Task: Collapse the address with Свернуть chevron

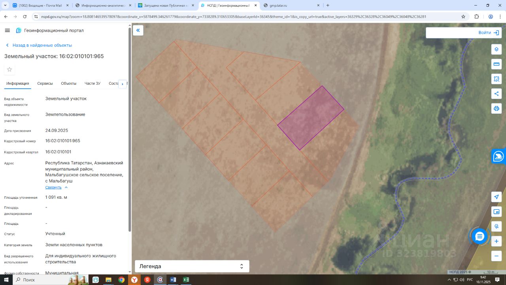Action: tap(66, 188)
